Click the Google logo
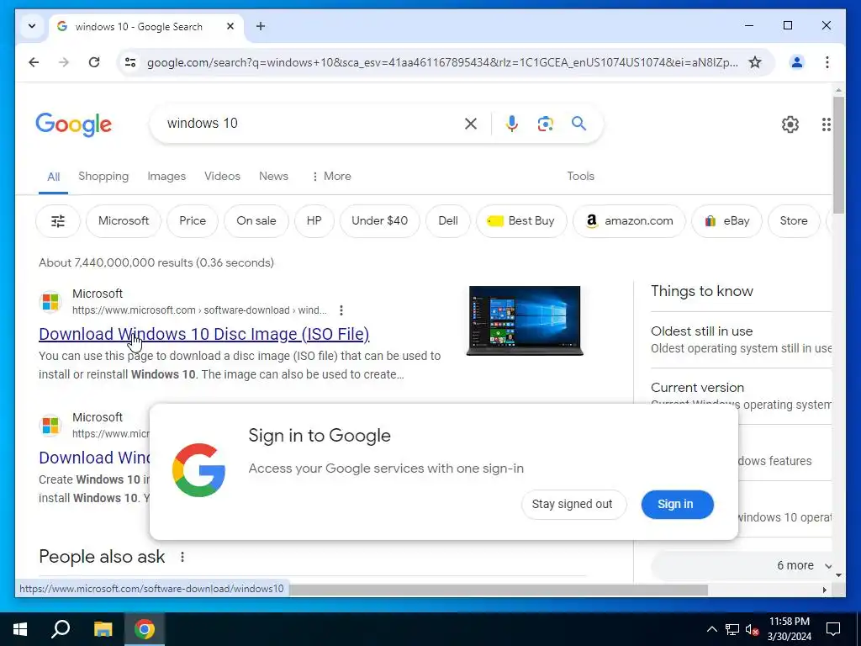 pyautogui.click(x=74, y=124)
